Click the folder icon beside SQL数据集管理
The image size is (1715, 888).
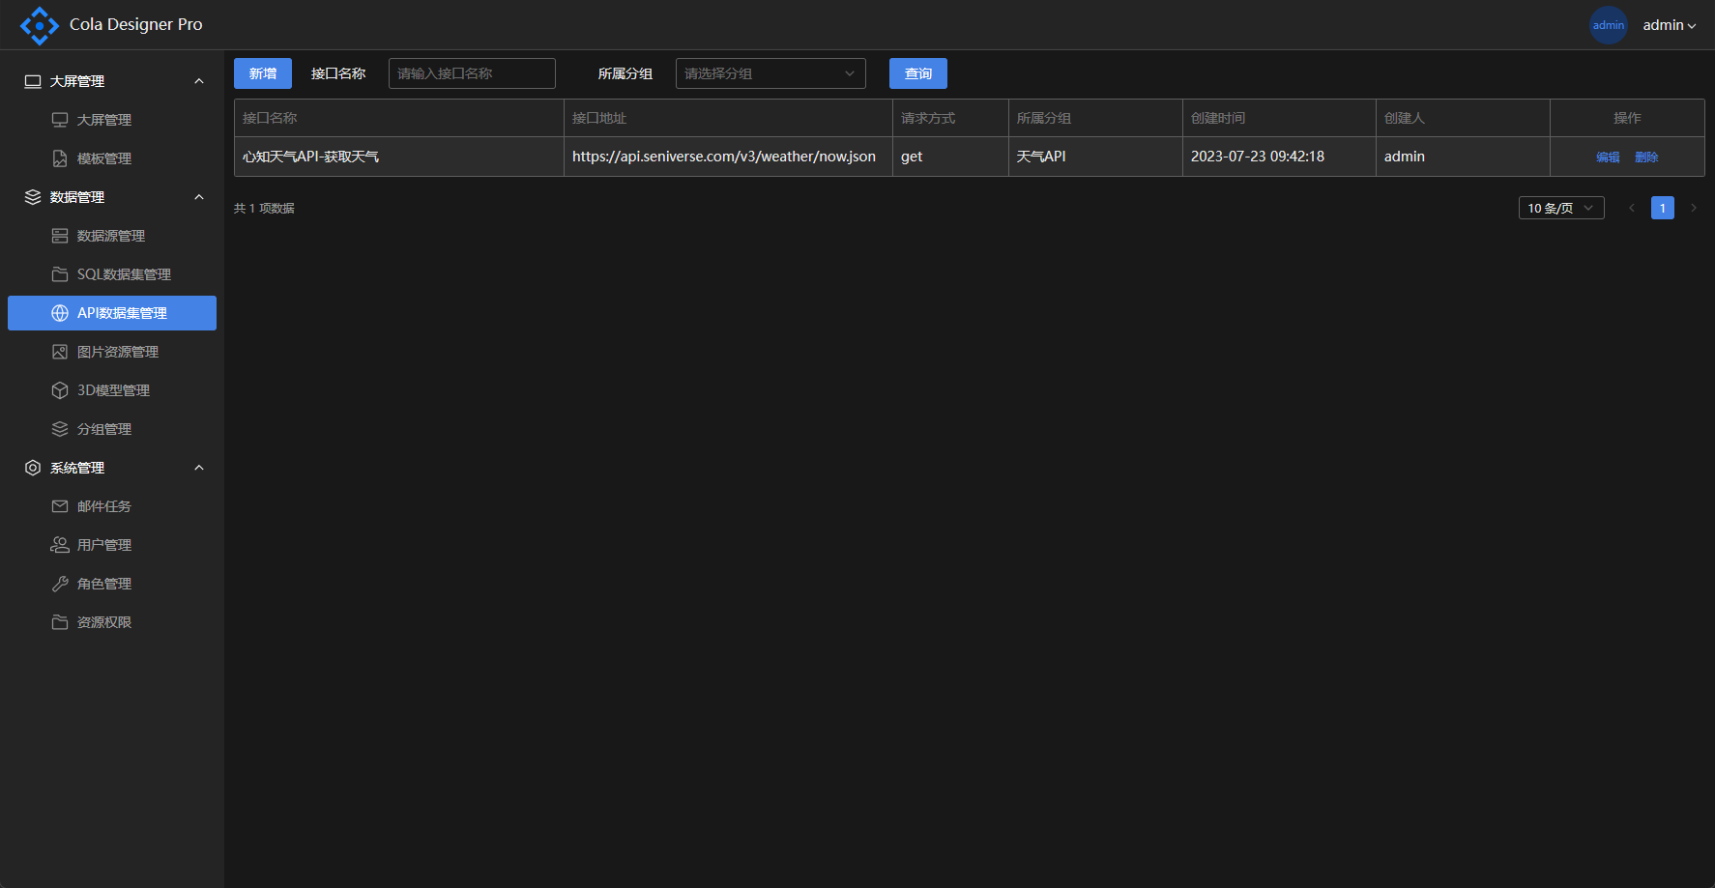60,274
